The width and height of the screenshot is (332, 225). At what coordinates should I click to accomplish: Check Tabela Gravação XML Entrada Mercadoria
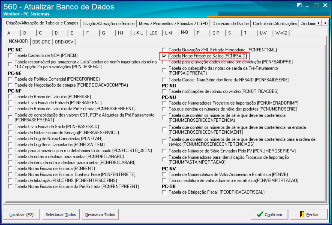164,50
